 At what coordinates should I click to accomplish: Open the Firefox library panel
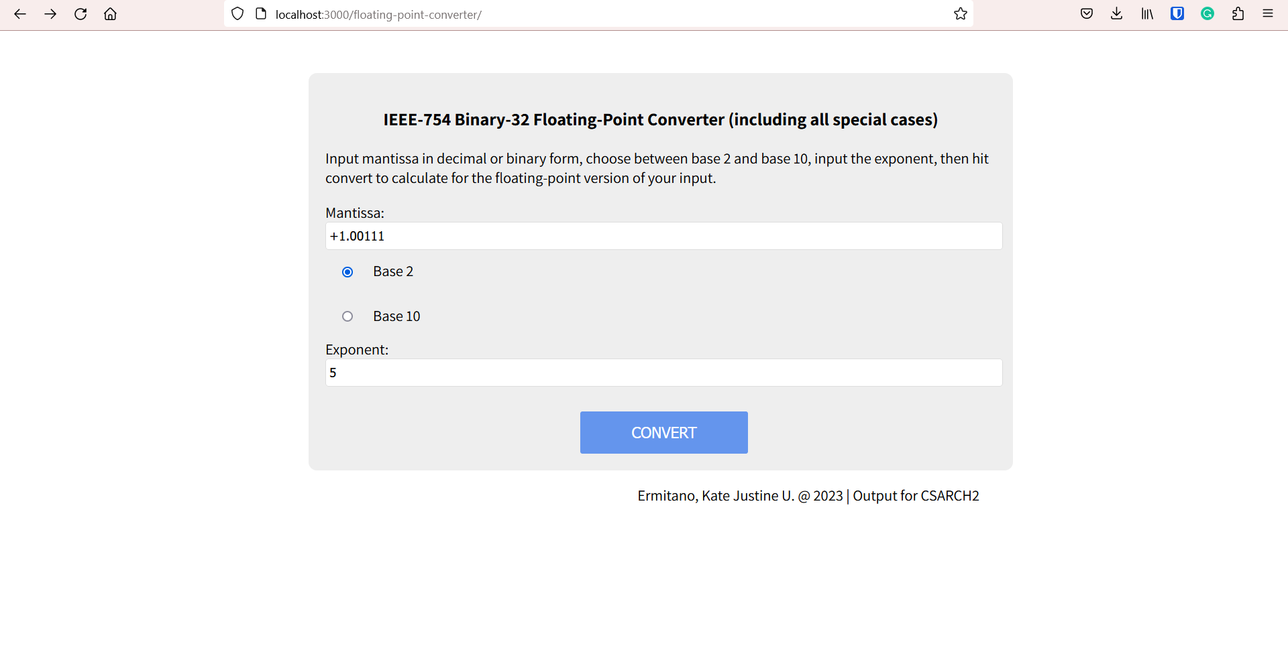coord(1147,13)
